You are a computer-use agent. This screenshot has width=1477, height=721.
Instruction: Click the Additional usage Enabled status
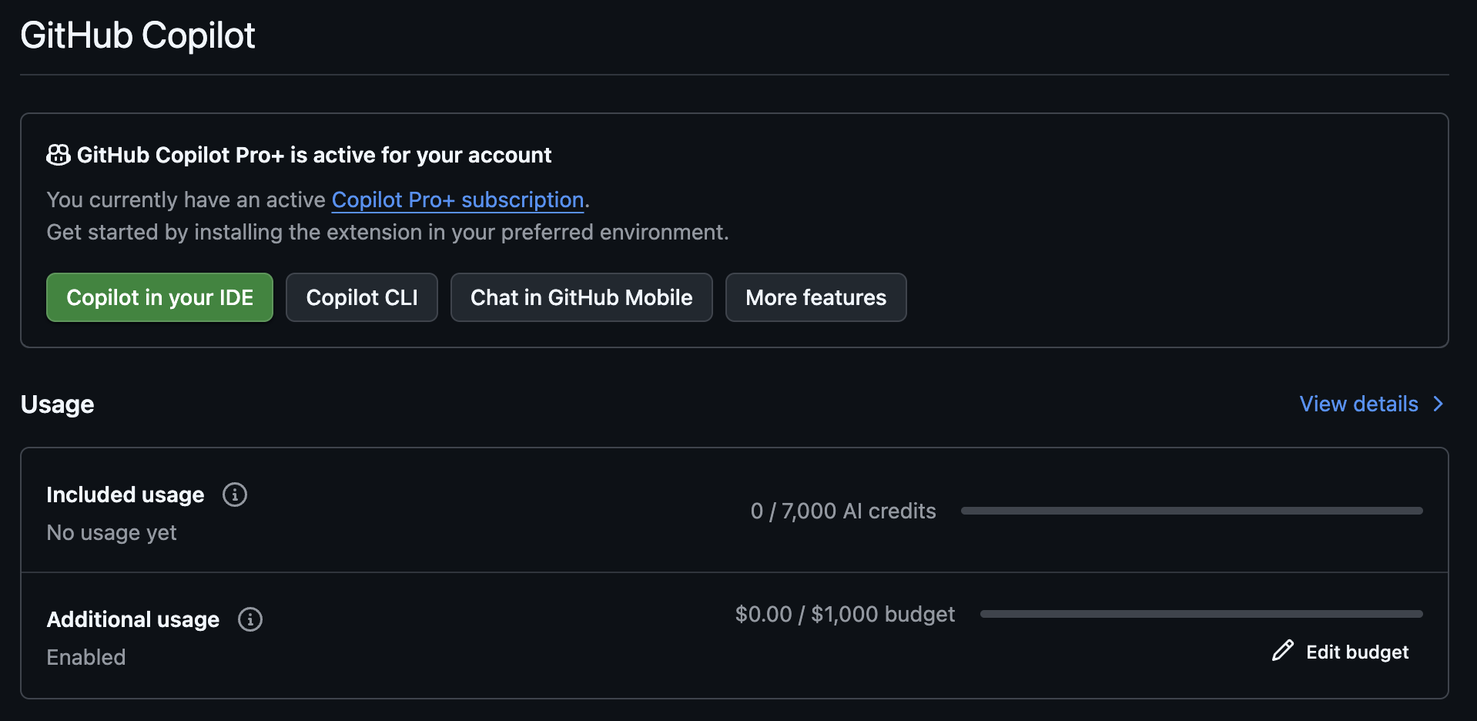click(86, 657)
